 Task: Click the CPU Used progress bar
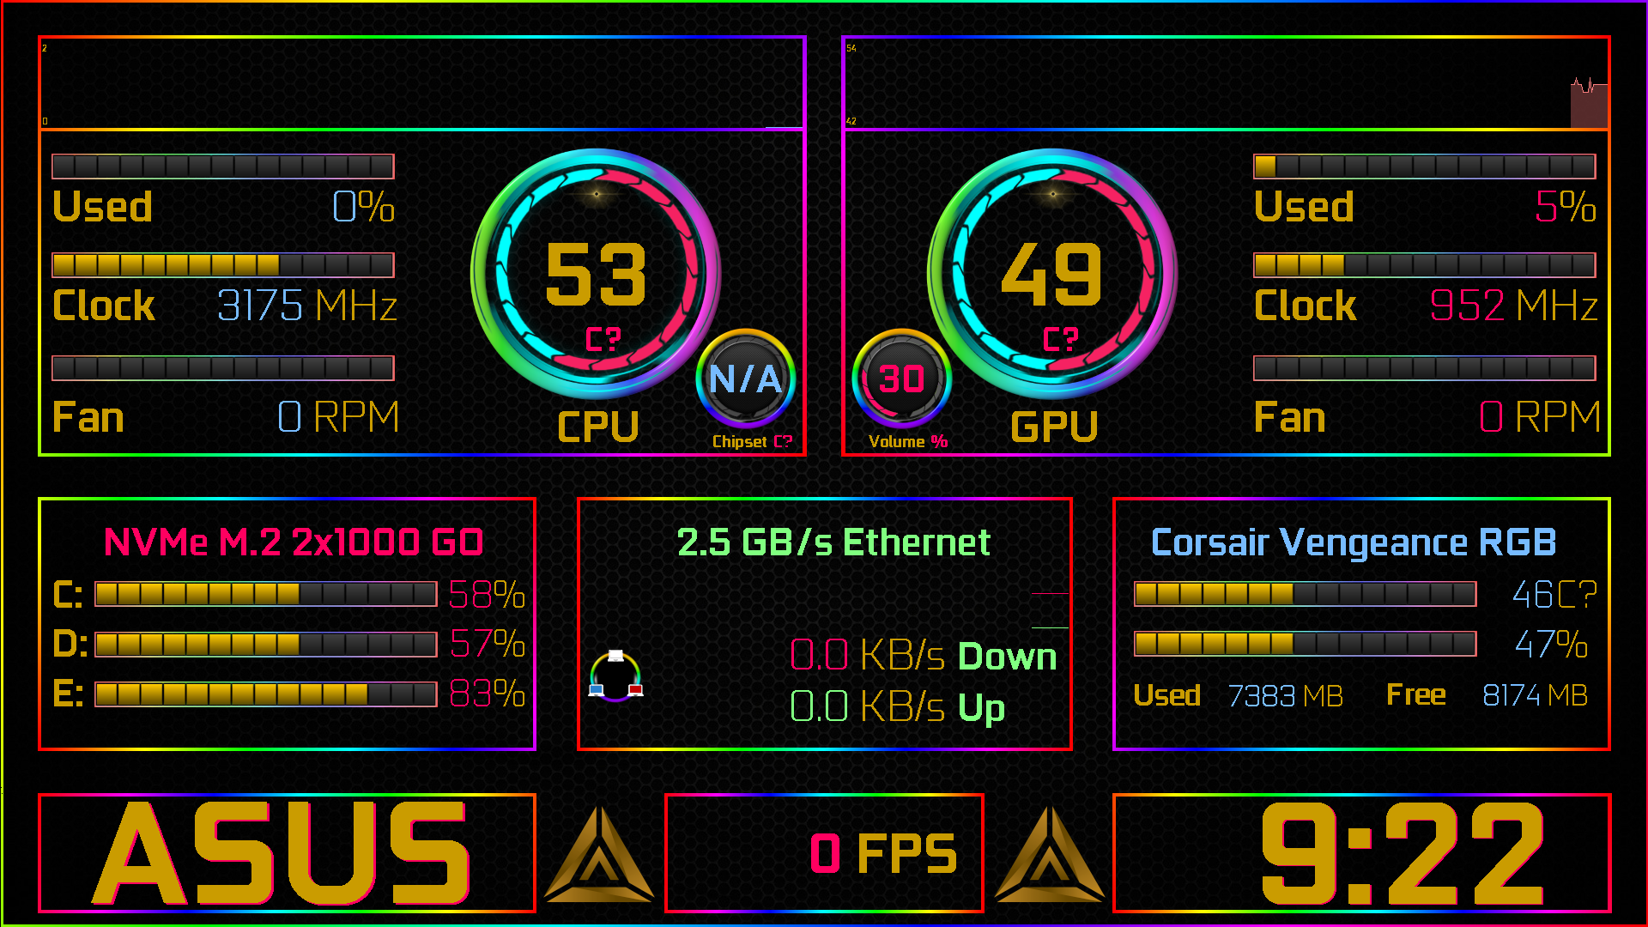pos(223,166)
